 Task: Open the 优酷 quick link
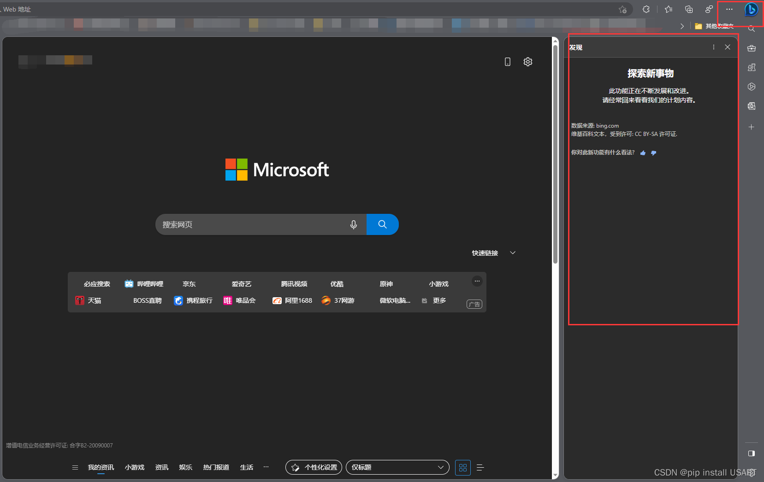[337, 284]
